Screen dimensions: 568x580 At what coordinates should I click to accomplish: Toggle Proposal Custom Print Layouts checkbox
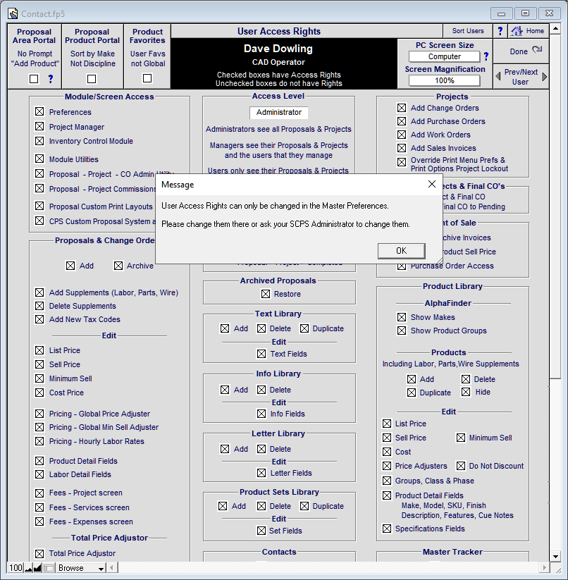point(39,206)
